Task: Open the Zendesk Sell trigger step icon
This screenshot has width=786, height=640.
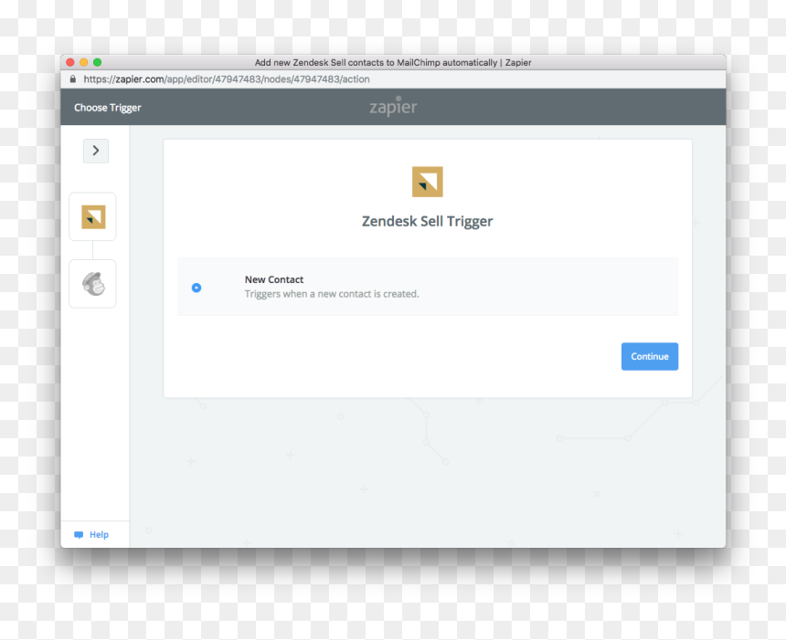Action: point(92,217)
